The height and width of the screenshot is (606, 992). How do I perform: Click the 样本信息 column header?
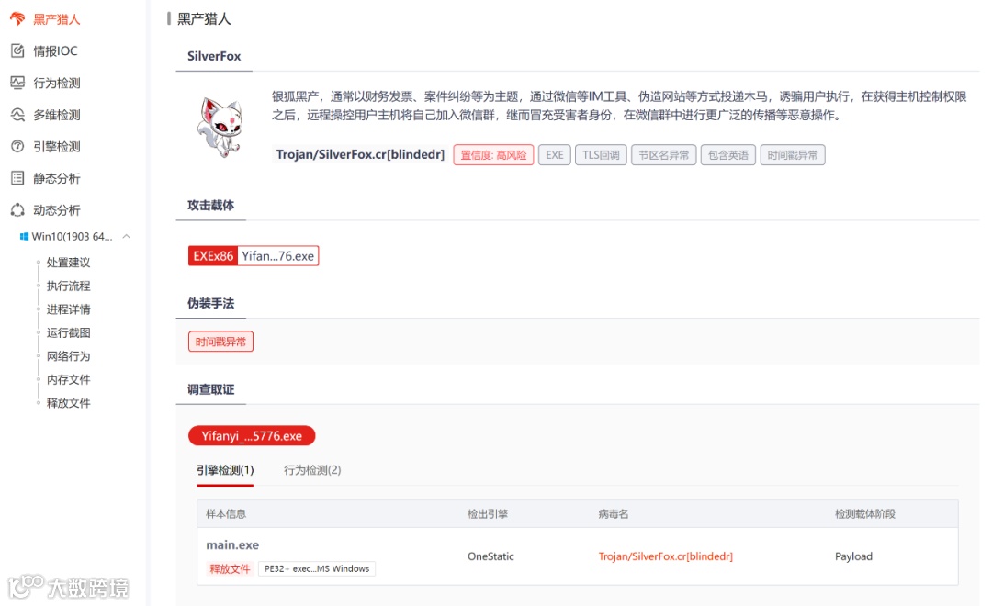tap(226, 513)
